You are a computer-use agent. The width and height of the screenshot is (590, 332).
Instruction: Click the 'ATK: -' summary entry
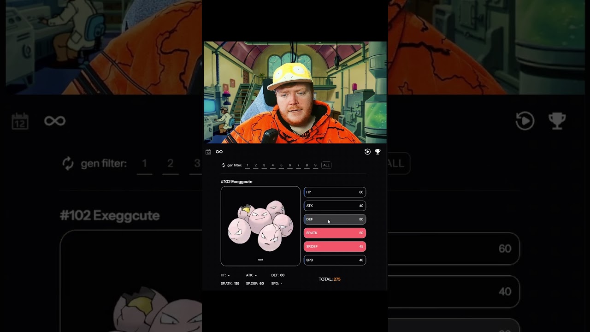[x=251, y=275]
